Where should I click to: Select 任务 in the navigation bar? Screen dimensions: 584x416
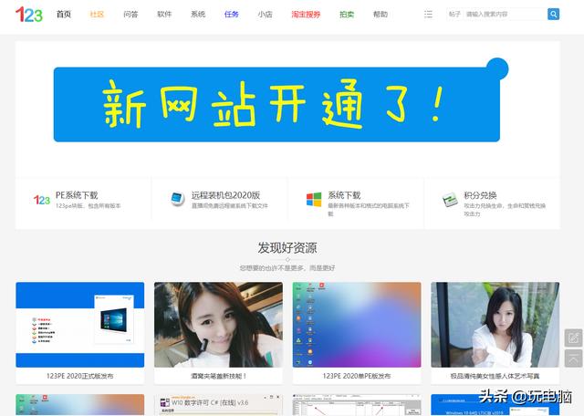click(x=232, y=15)
